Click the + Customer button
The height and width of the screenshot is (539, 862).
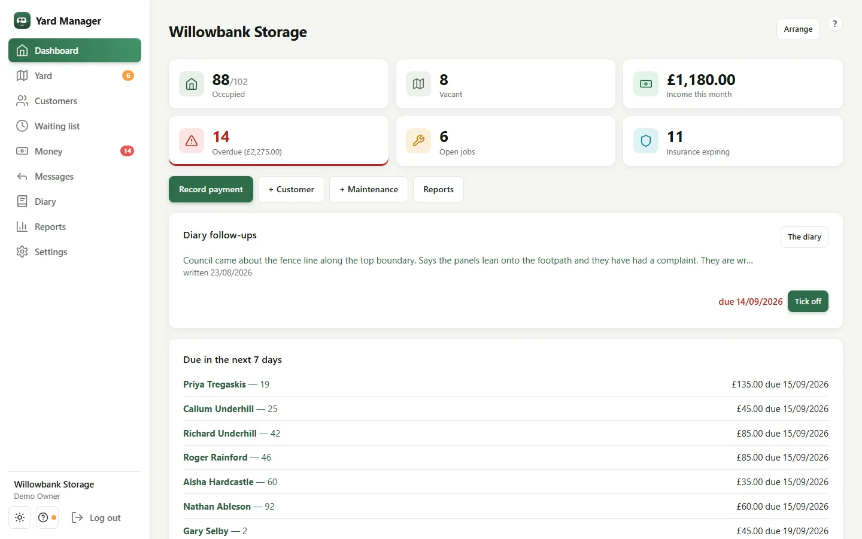point(292,189)
